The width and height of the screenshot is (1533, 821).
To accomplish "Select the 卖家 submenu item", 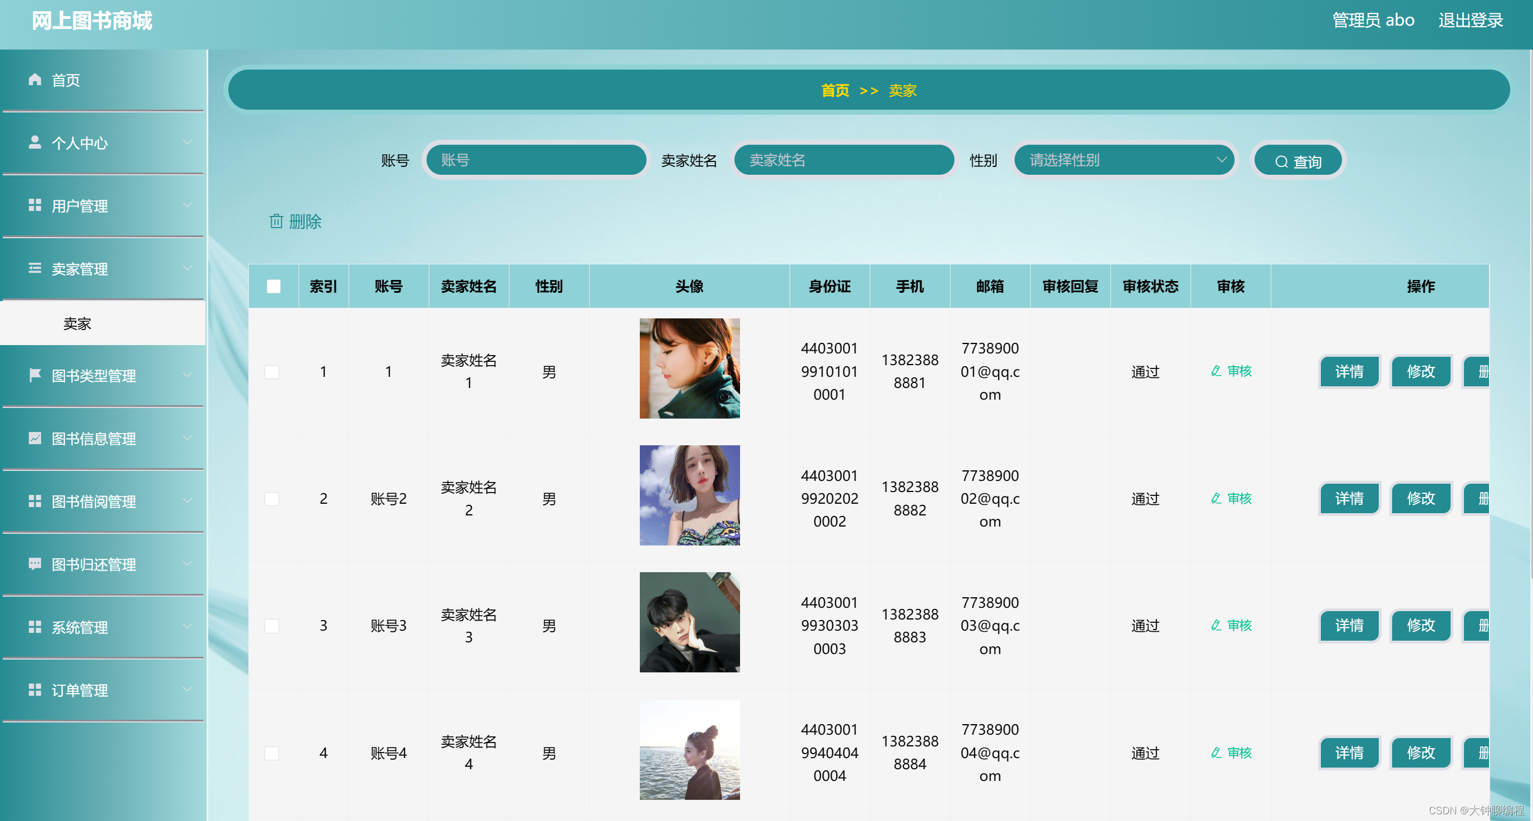I will (77, 323).
